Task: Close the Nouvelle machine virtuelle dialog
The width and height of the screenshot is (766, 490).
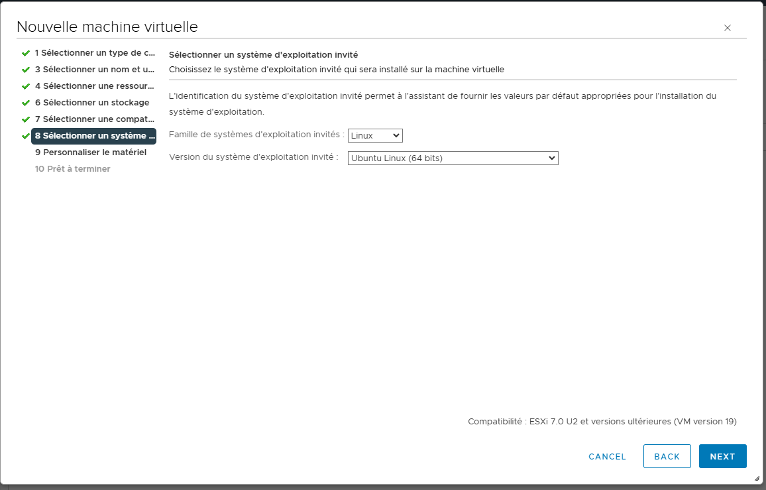Action: [727, 28]
